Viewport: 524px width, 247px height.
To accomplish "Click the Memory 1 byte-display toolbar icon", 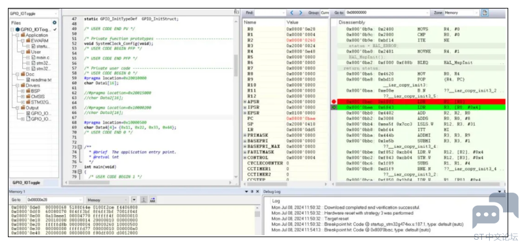I will point(143,200).
